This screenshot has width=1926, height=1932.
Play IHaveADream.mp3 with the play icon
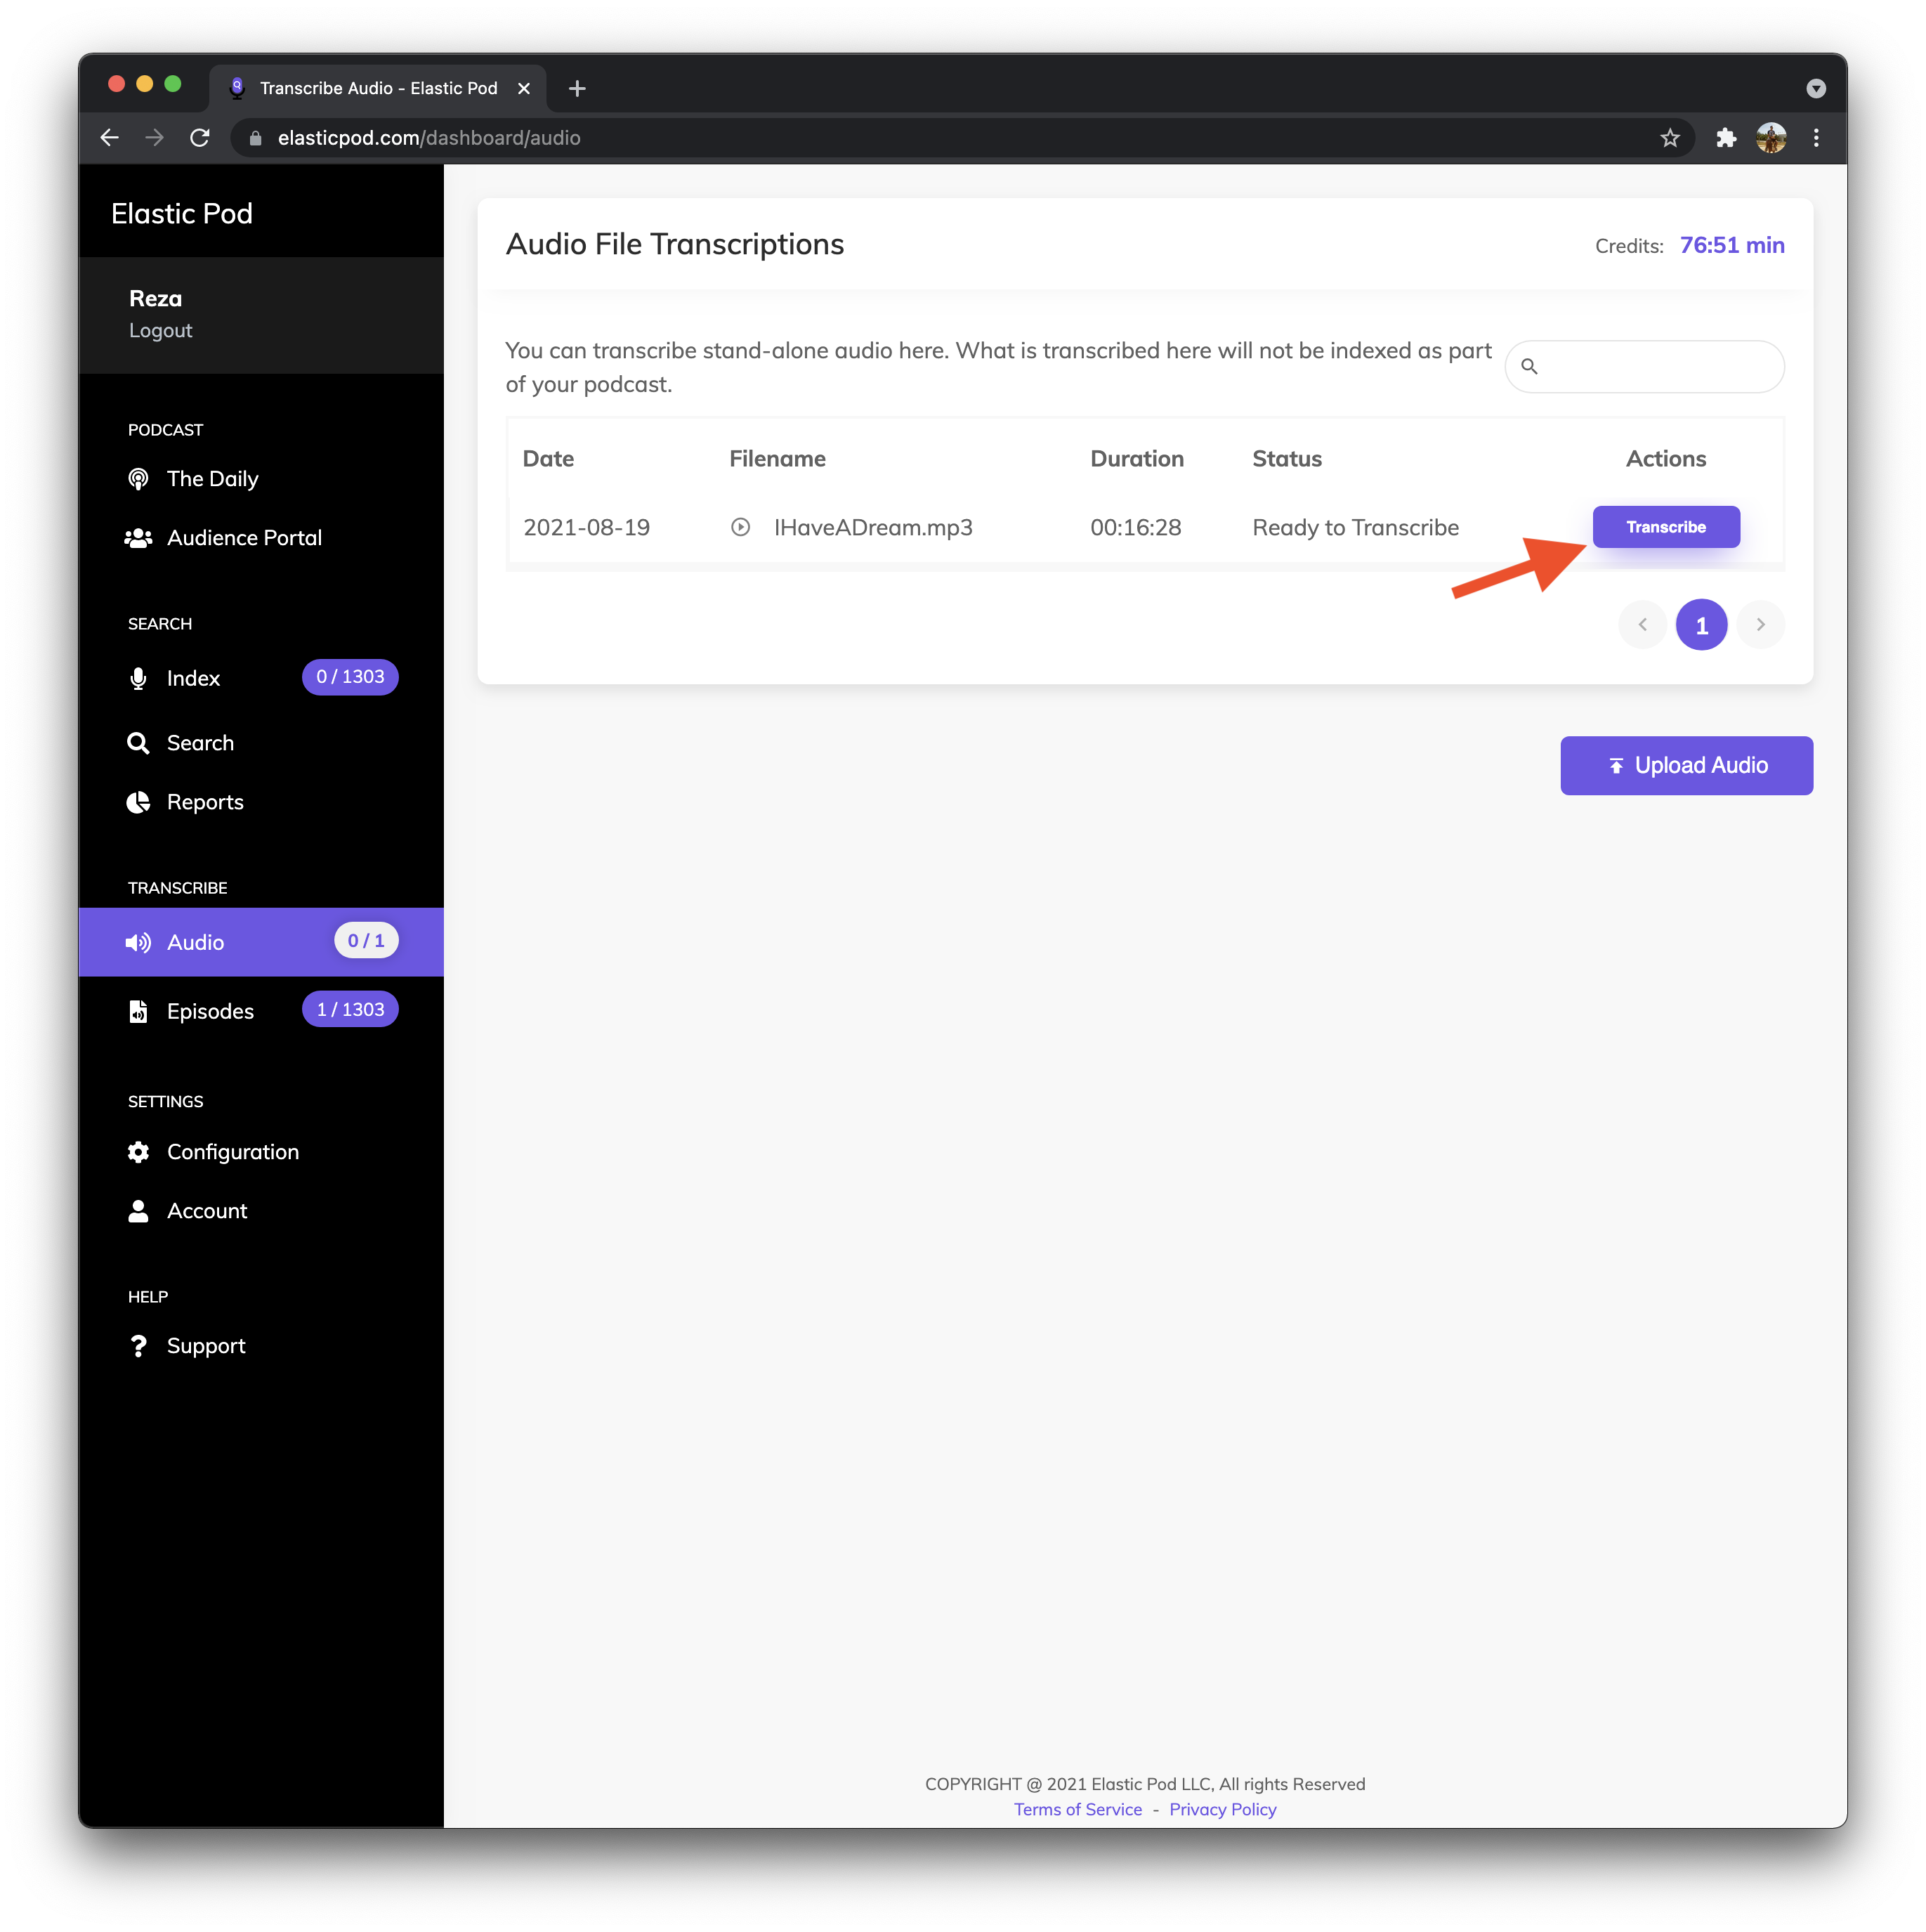click(740, 527)
